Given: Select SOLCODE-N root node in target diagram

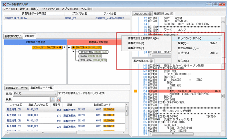Looking at the screenshot, I should pos(87,48).
